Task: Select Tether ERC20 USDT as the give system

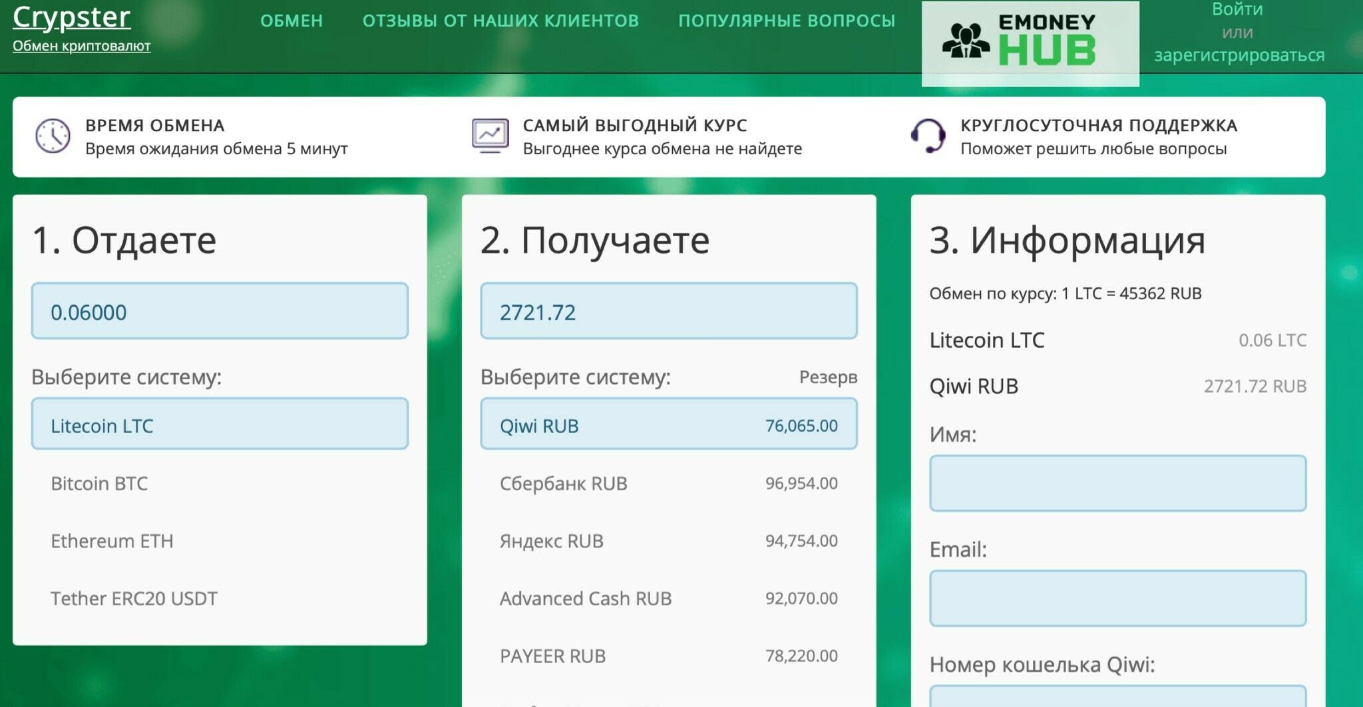Action: (x=220, y=599)
